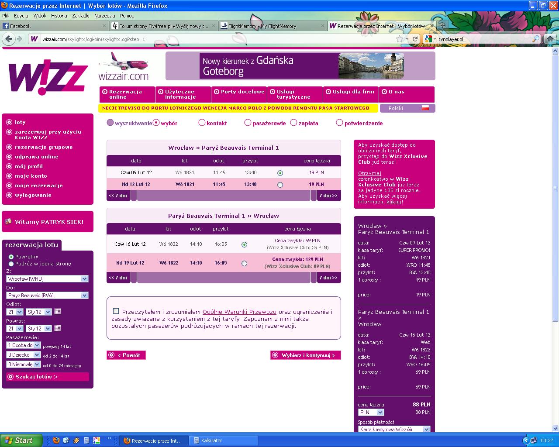559x447 pixels.
Task: Open the Porty docelowe site menu
Action: (239, 94)
